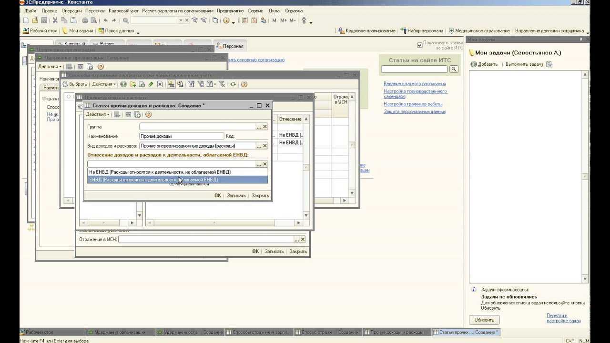Image resolution: width=610 pixels, height=343 pixels.
Task: Open Настройка графиков работы link
Action: [x=413, y=104]
